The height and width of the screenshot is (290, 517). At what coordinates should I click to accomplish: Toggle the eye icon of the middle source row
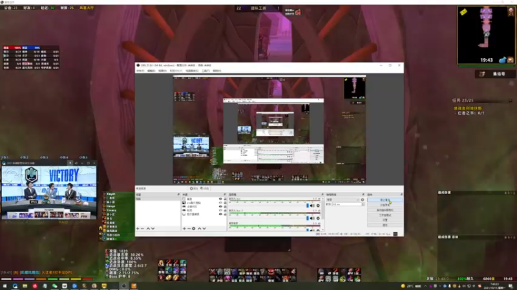(220, 206)
